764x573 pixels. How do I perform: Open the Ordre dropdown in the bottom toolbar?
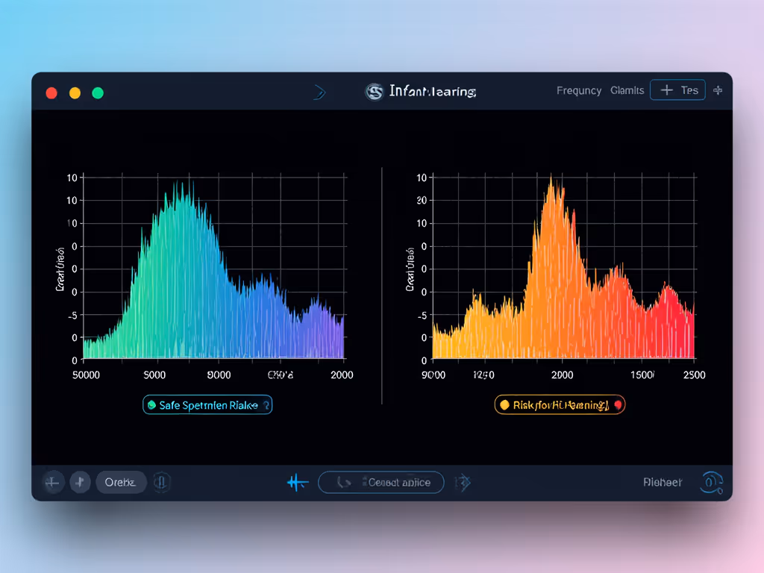click(121, 482)
